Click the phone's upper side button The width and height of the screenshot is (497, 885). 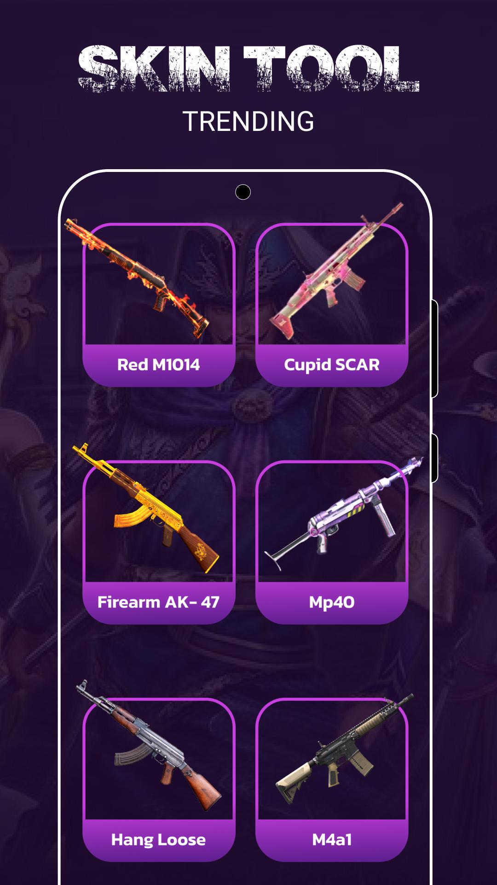[434, 348]
